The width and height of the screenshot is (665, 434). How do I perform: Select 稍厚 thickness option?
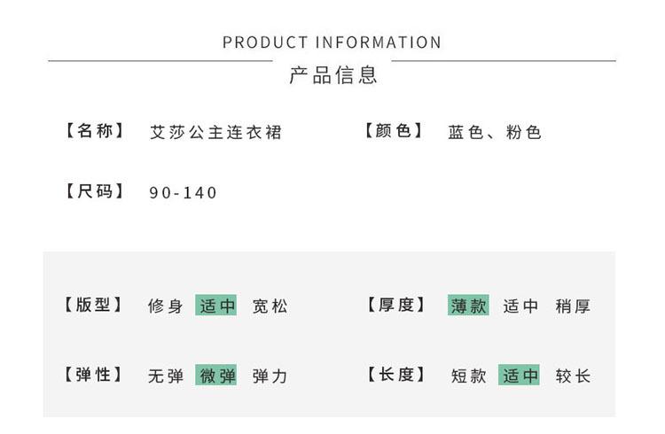point(573,306)
